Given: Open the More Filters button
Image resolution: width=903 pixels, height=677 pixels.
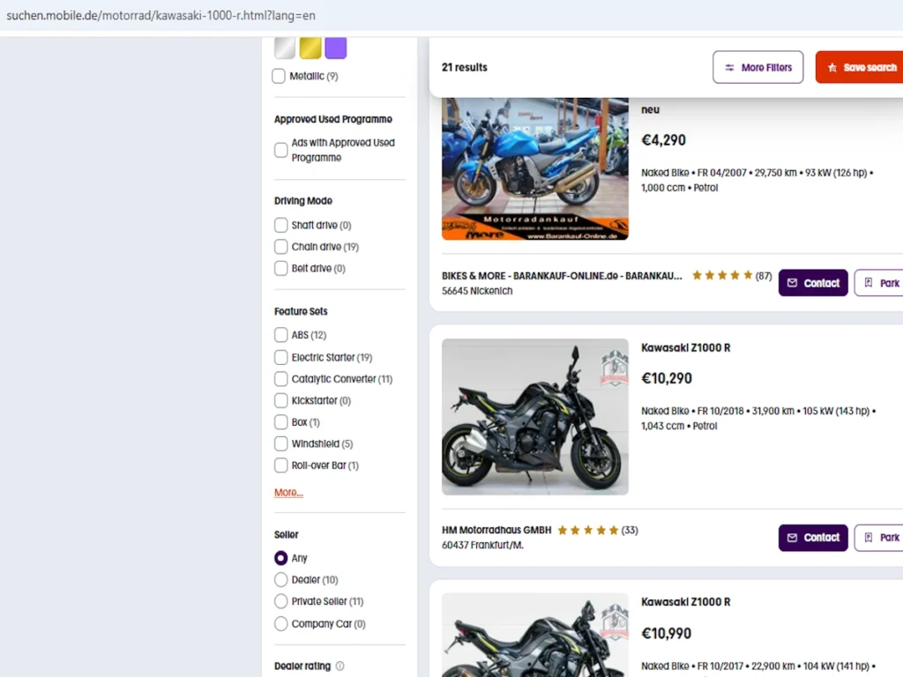Looking at the screenshot, I should tap(757, 67).
